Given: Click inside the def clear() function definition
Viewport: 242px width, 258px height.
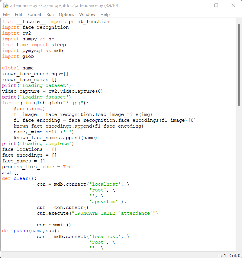Looking at the screenshot, I should pyautogui.click(x=19, y=178).
